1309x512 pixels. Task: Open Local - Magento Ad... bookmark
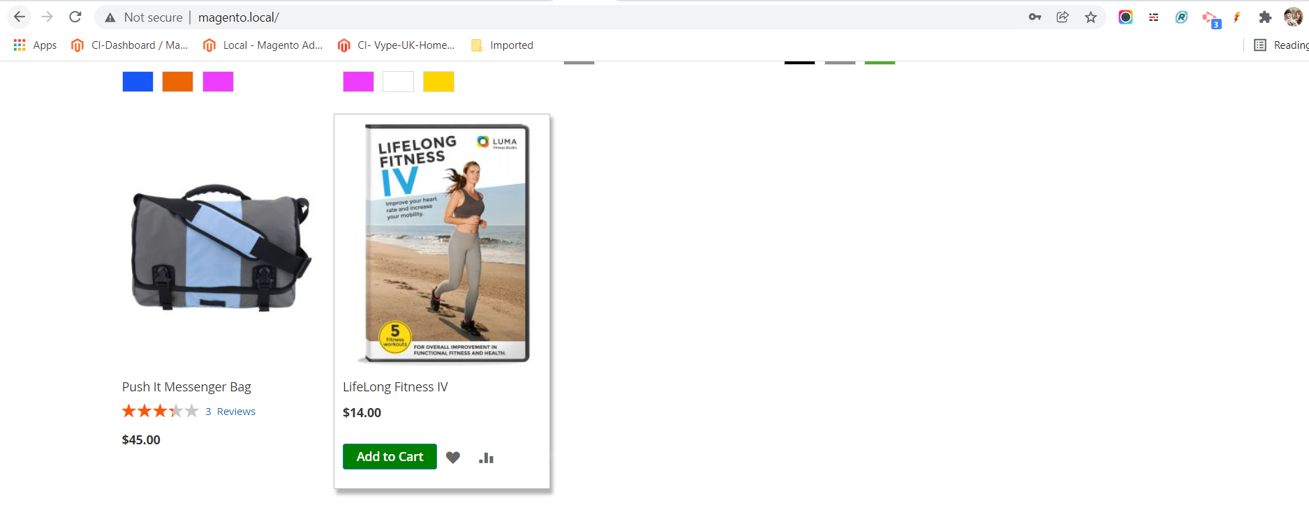262,45
